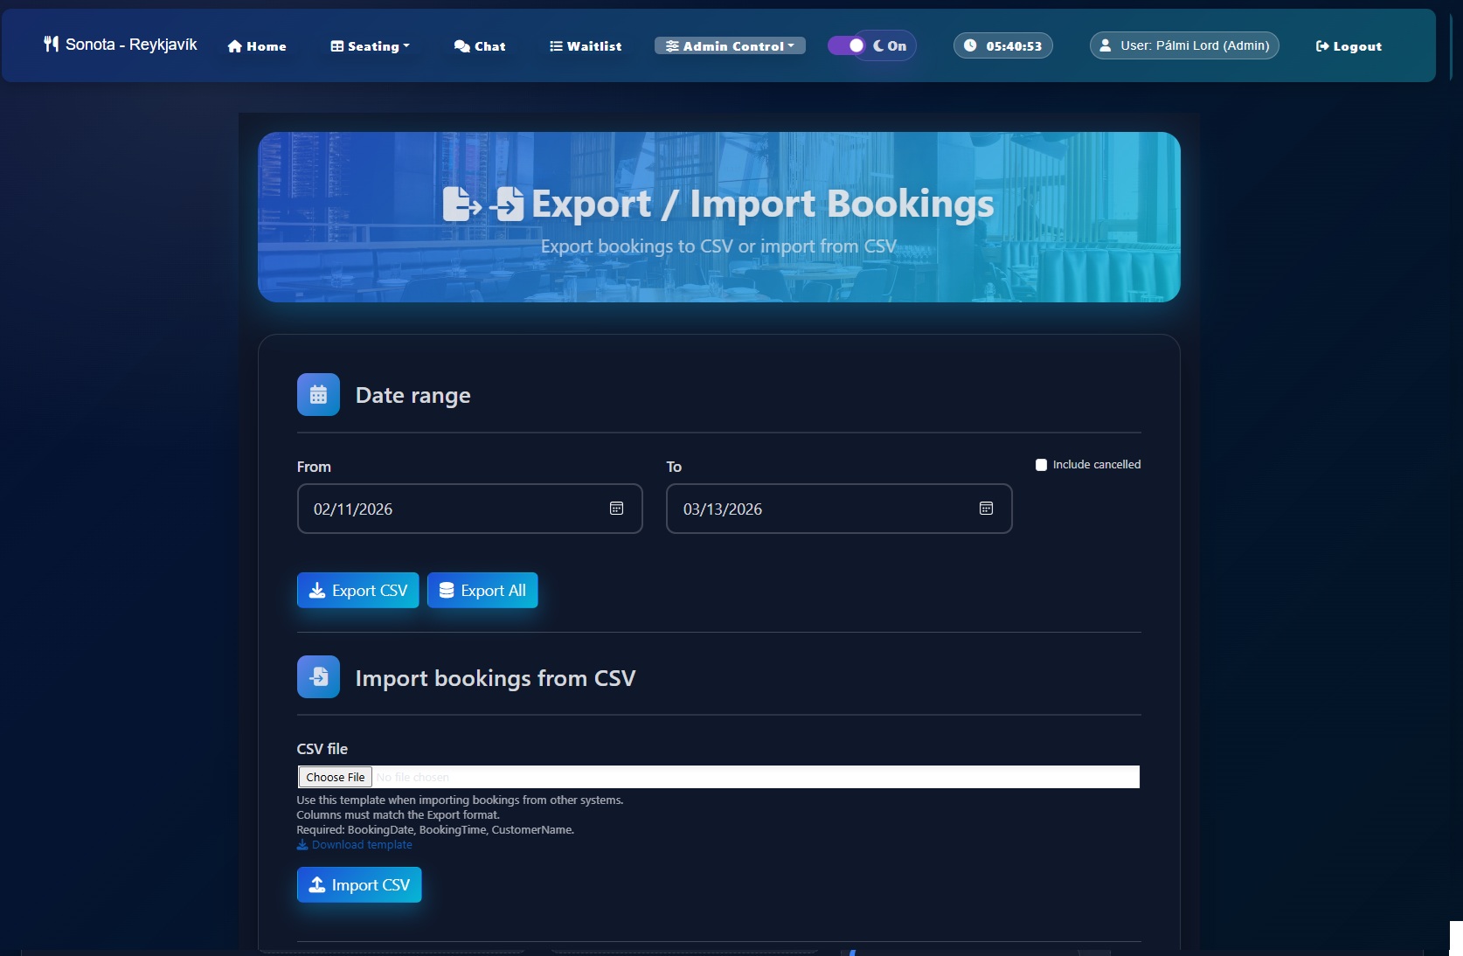Open the Admin Control dropdown

730,46
